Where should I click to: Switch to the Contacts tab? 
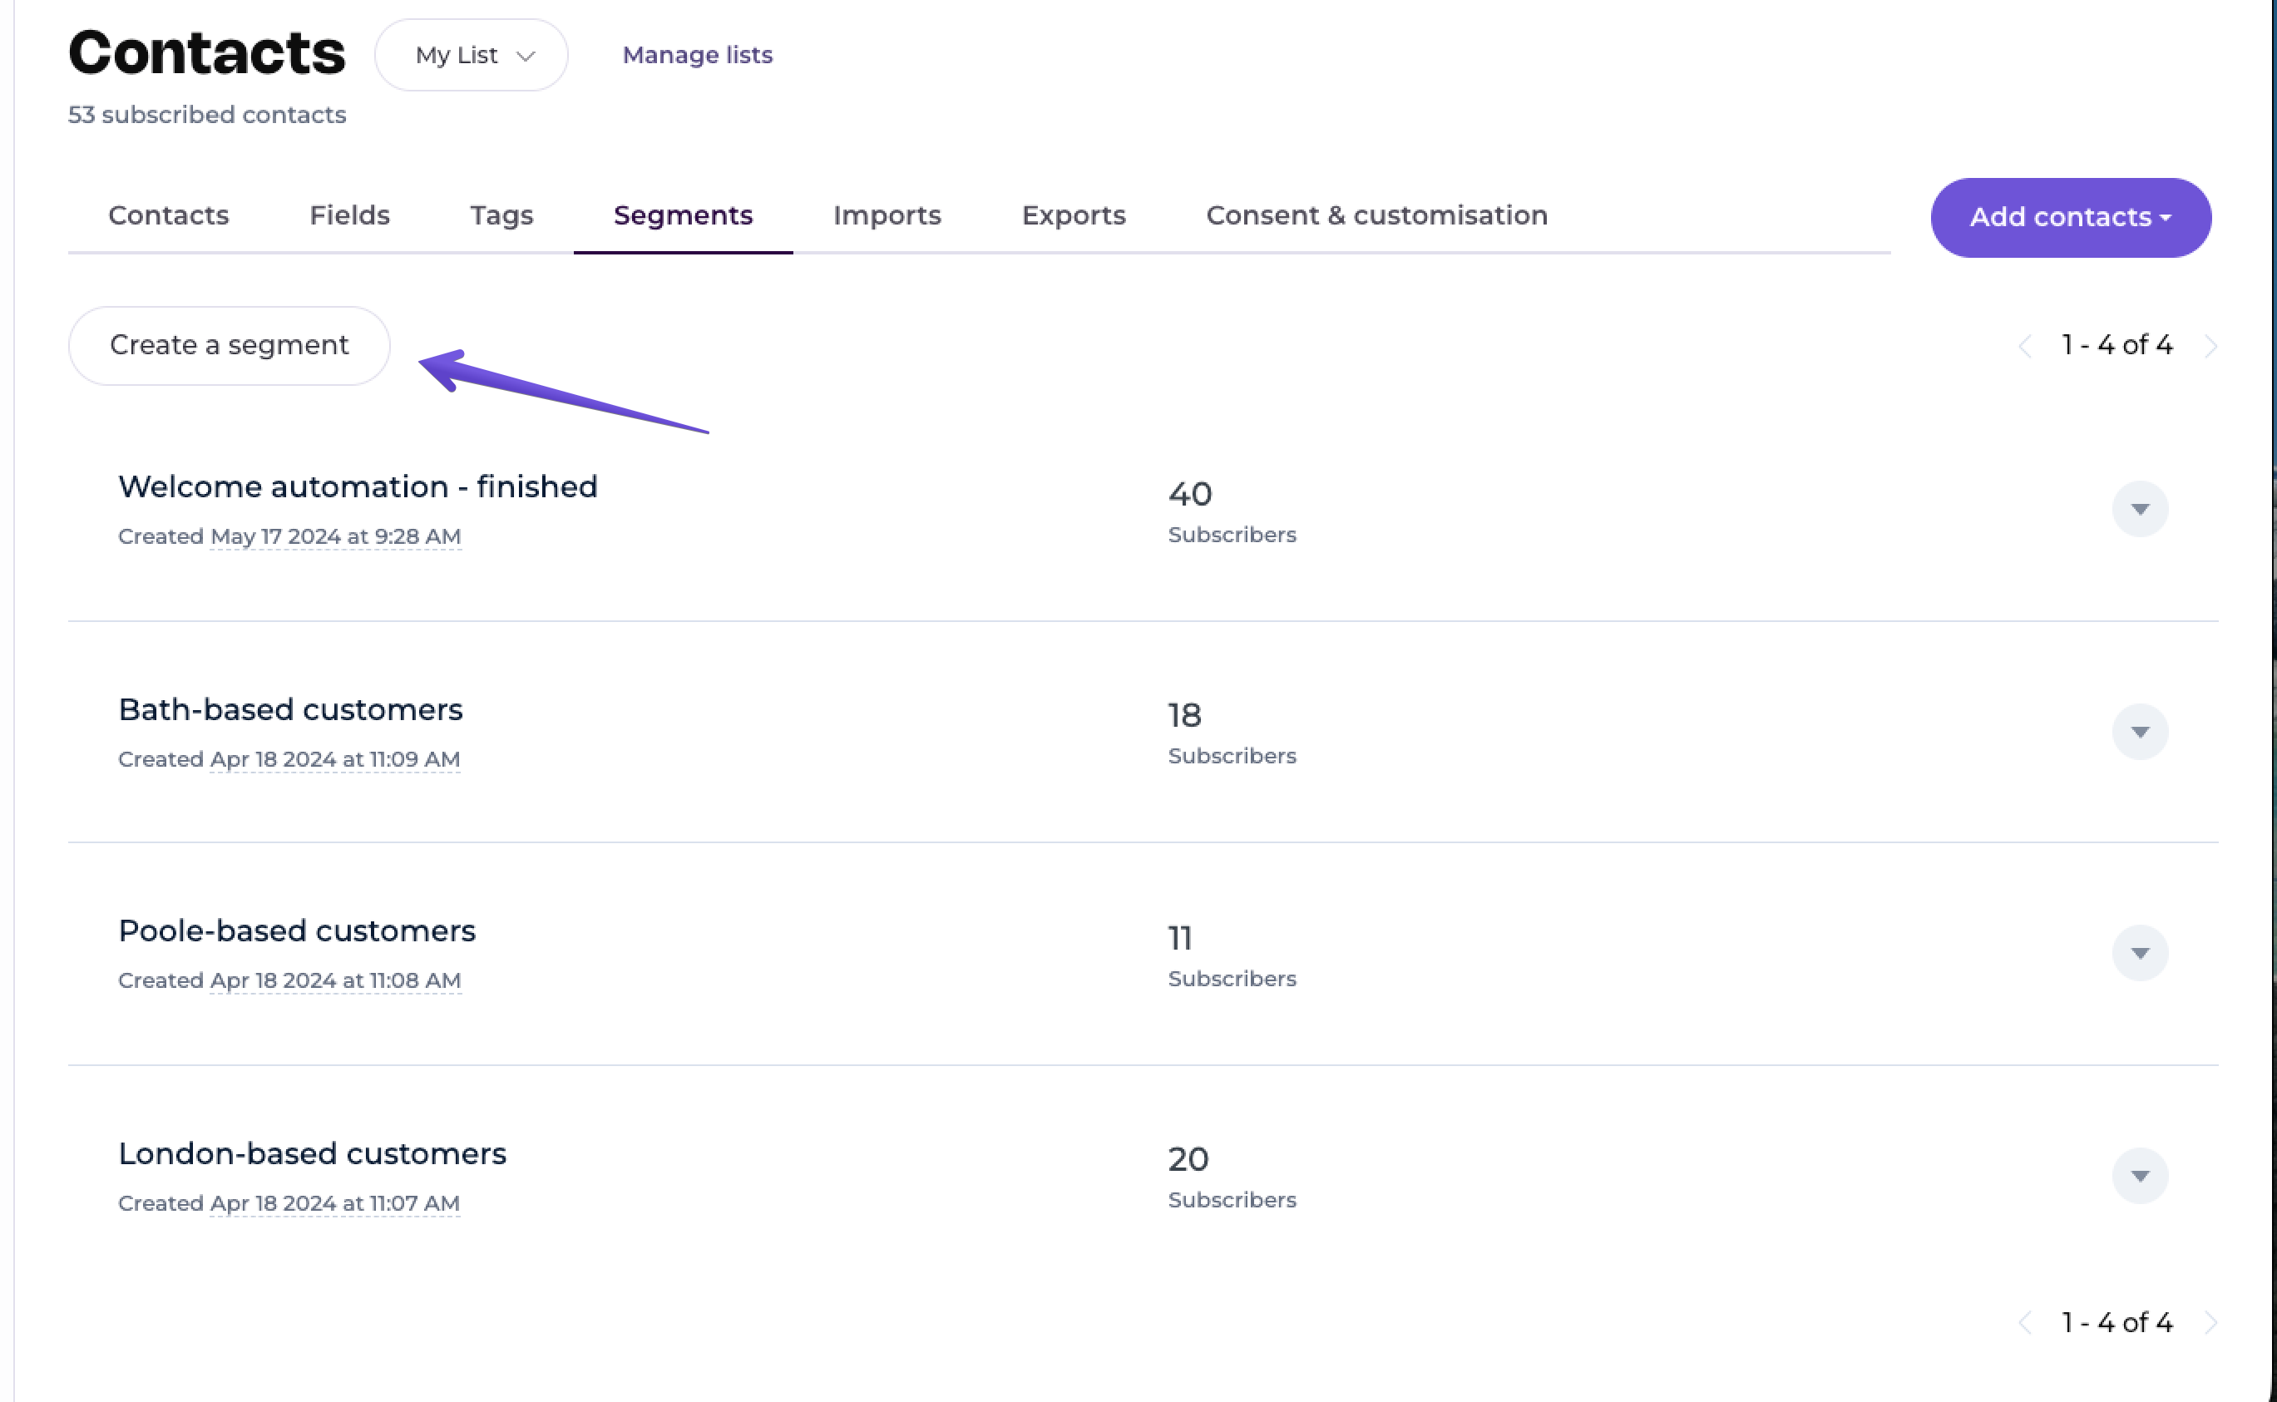point(168,215)
